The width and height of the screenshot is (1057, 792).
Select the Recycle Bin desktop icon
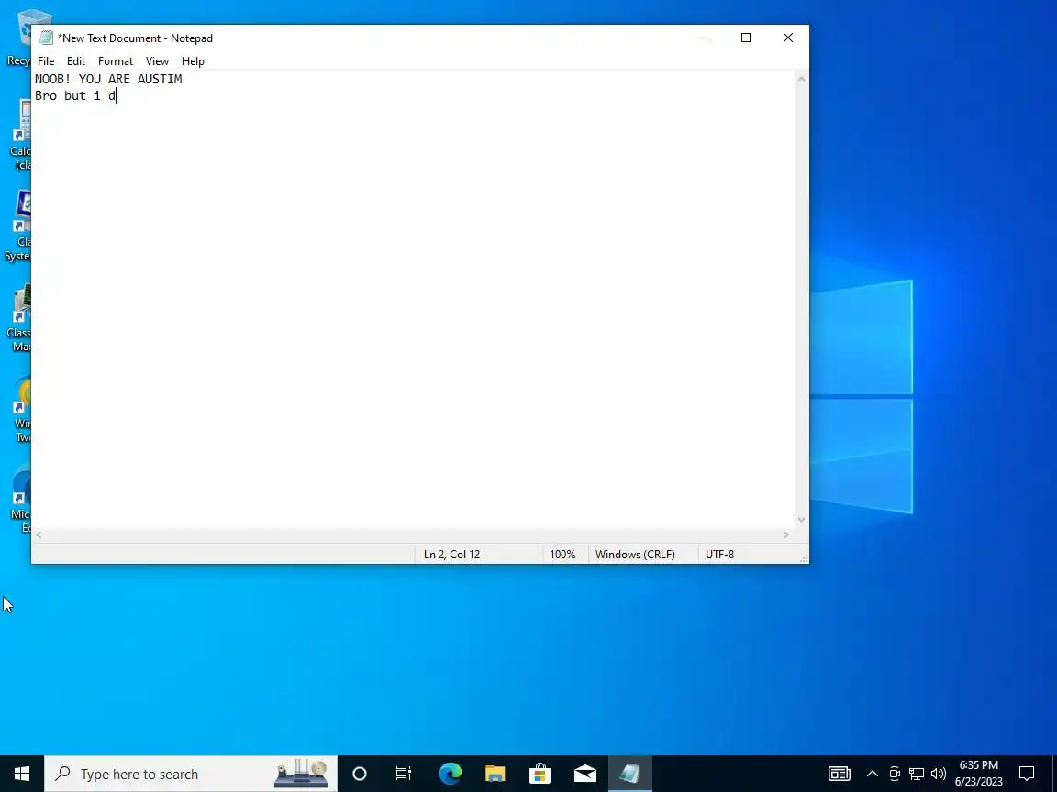click(x=19, y=38)
